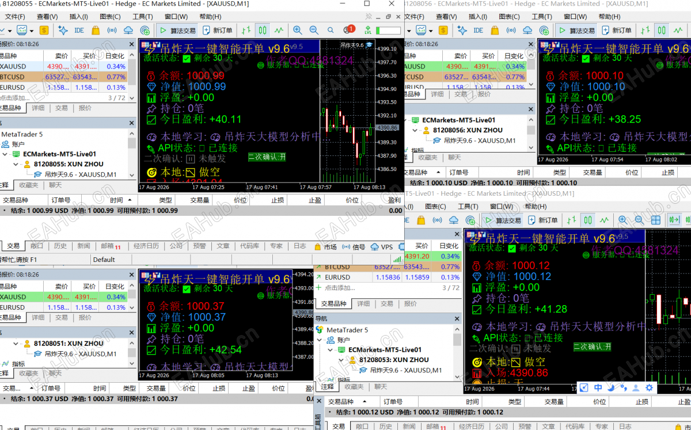This screenshot has height=430, width=691.
Task: Toggle 激活状态 checkbox in window 81208055 chart
Action: (x=187, y=58)
